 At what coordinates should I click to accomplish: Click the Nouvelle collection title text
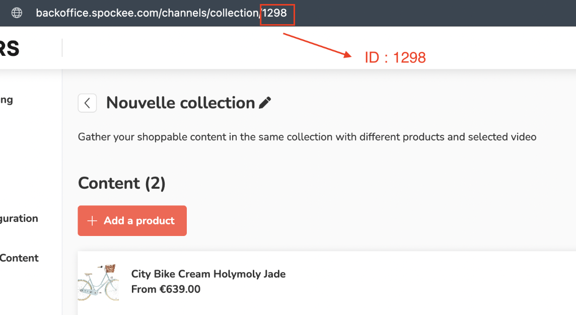[x=180, y=103]
